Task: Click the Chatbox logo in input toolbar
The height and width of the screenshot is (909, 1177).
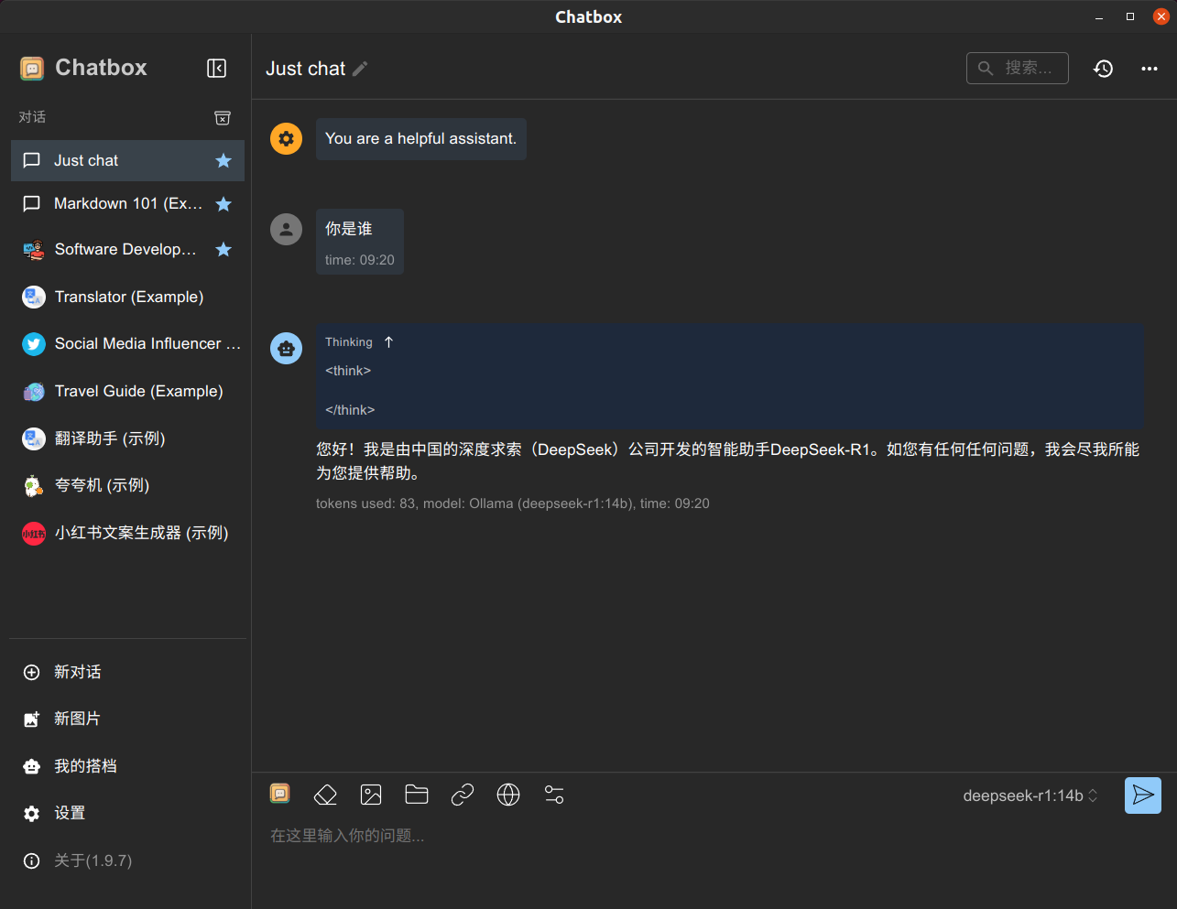Action: pos(280,794)
